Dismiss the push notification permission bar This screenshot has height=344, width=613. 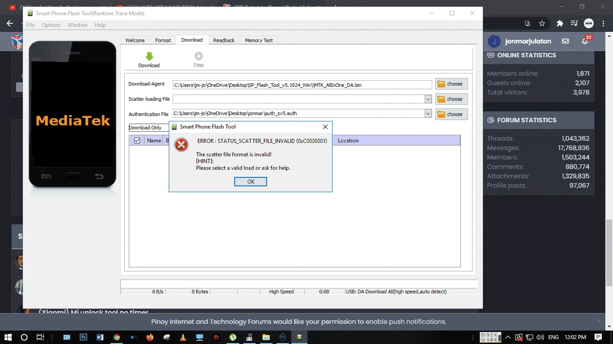[x=599, y=321]
